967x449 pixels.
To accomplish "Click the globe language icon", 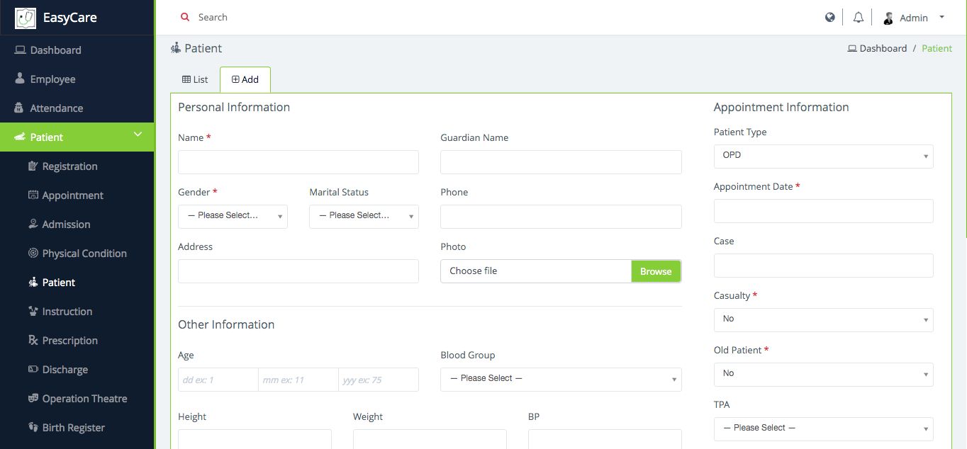I will (x=830, y=18).
